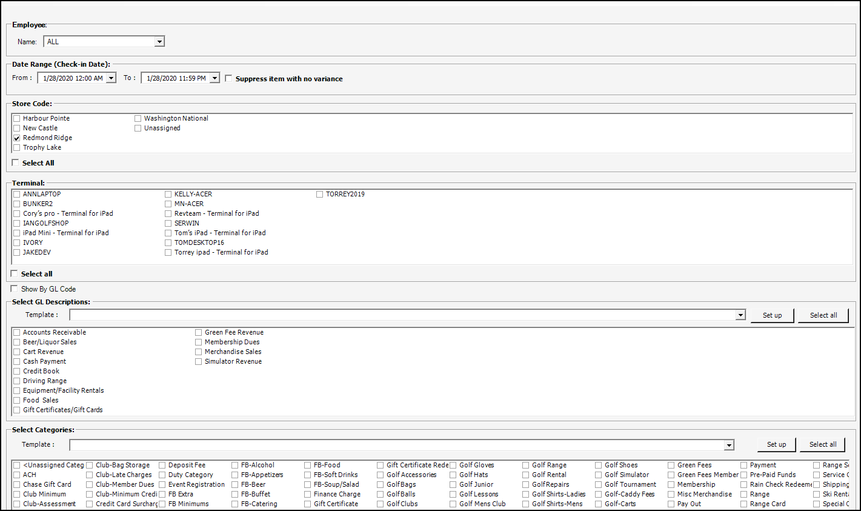Select the Cart Revenue checkbox
The image size is (861, 511).
tap(17, 352)
